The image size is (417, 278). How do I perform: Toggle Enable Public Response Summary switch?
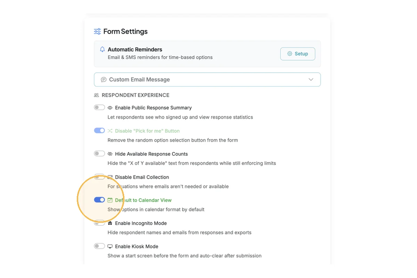[x=99, y=107]
